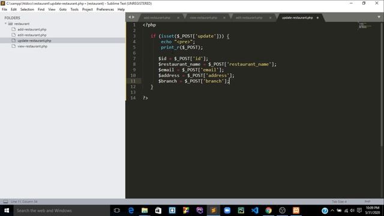Close the edit-restaurant.php tab
Image resolution: width=384 pixels, height=216 pixels.
270,17
